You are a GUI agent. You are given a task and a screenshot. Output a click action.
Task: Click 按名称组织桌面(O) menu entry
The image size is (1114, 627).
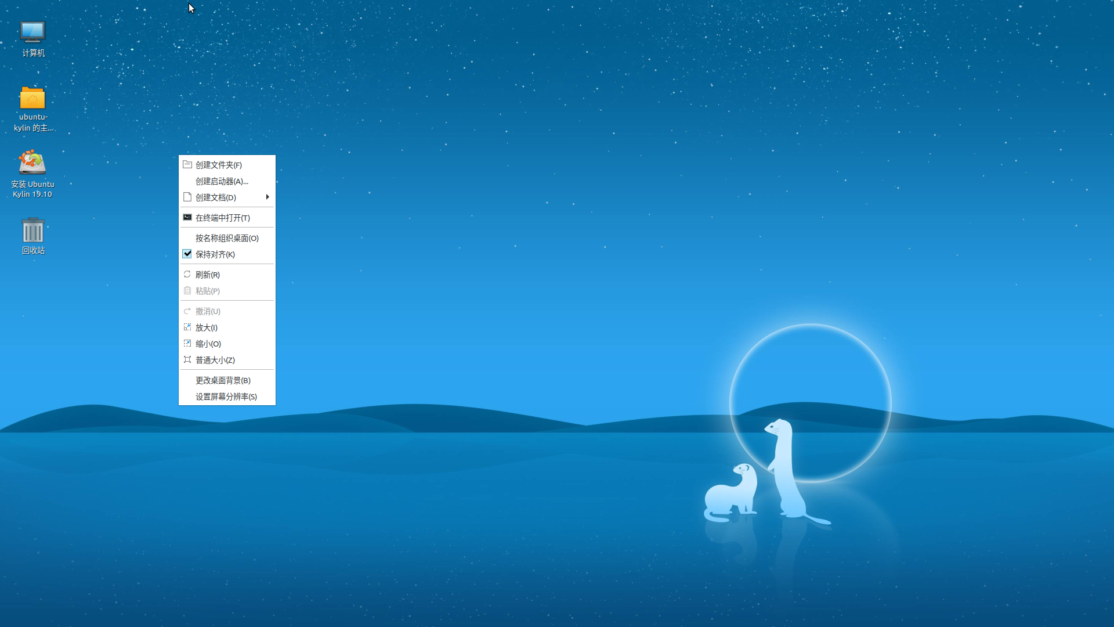coord(227,238)
